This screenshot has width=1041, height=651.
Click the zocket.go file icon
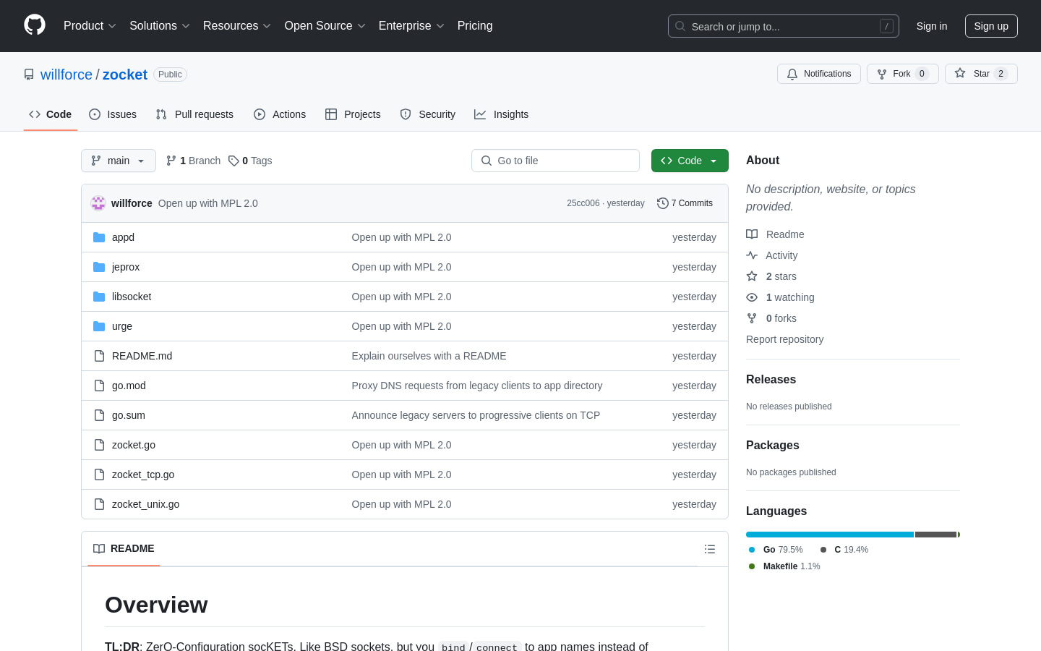point(99,445)
